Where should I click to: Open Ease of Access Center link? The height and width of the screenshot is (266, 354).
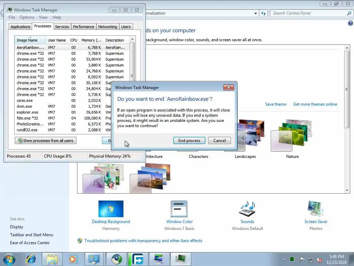(x=30, y=243)
